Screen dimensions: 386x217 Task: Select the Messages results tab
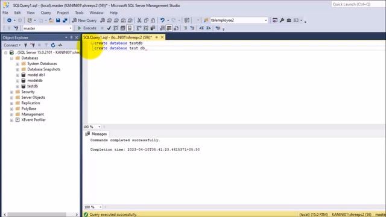(96, 134)
